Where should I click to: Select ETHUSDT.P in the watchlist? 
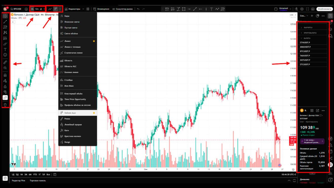click(x=305, y=43)
